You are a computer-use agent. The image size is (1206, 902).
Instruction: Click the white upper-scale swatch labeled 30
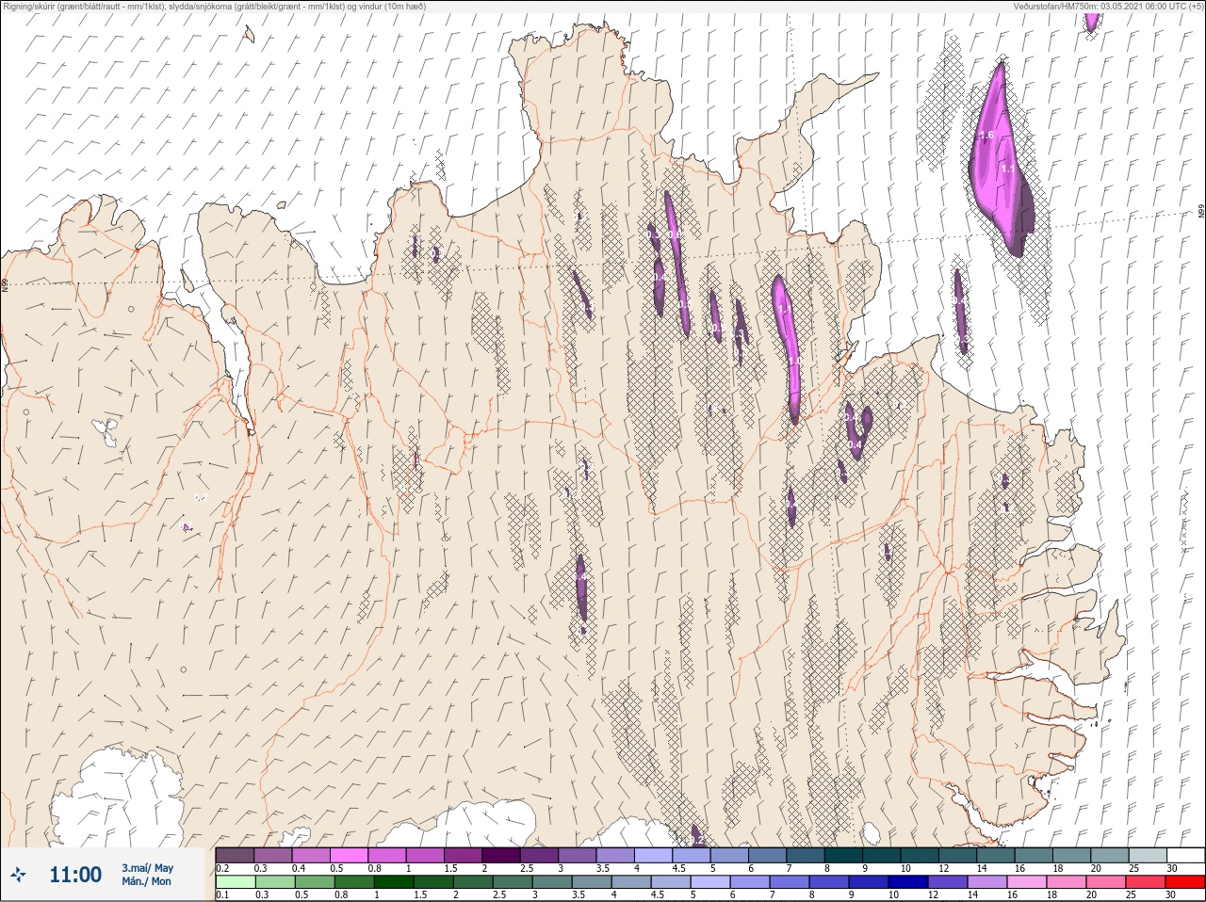click(x=1185, y=855)
